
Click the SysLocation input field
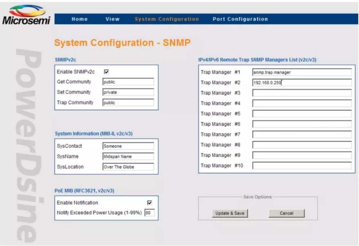pyautogui.click(x=128, y=167)
